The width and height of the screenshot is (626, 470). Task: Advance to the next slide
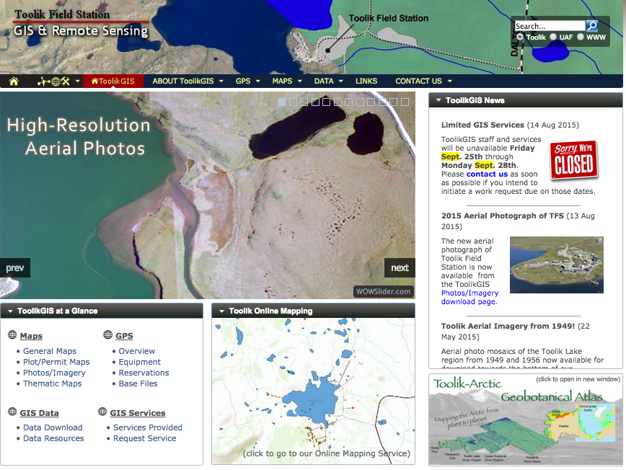[400, 267]
